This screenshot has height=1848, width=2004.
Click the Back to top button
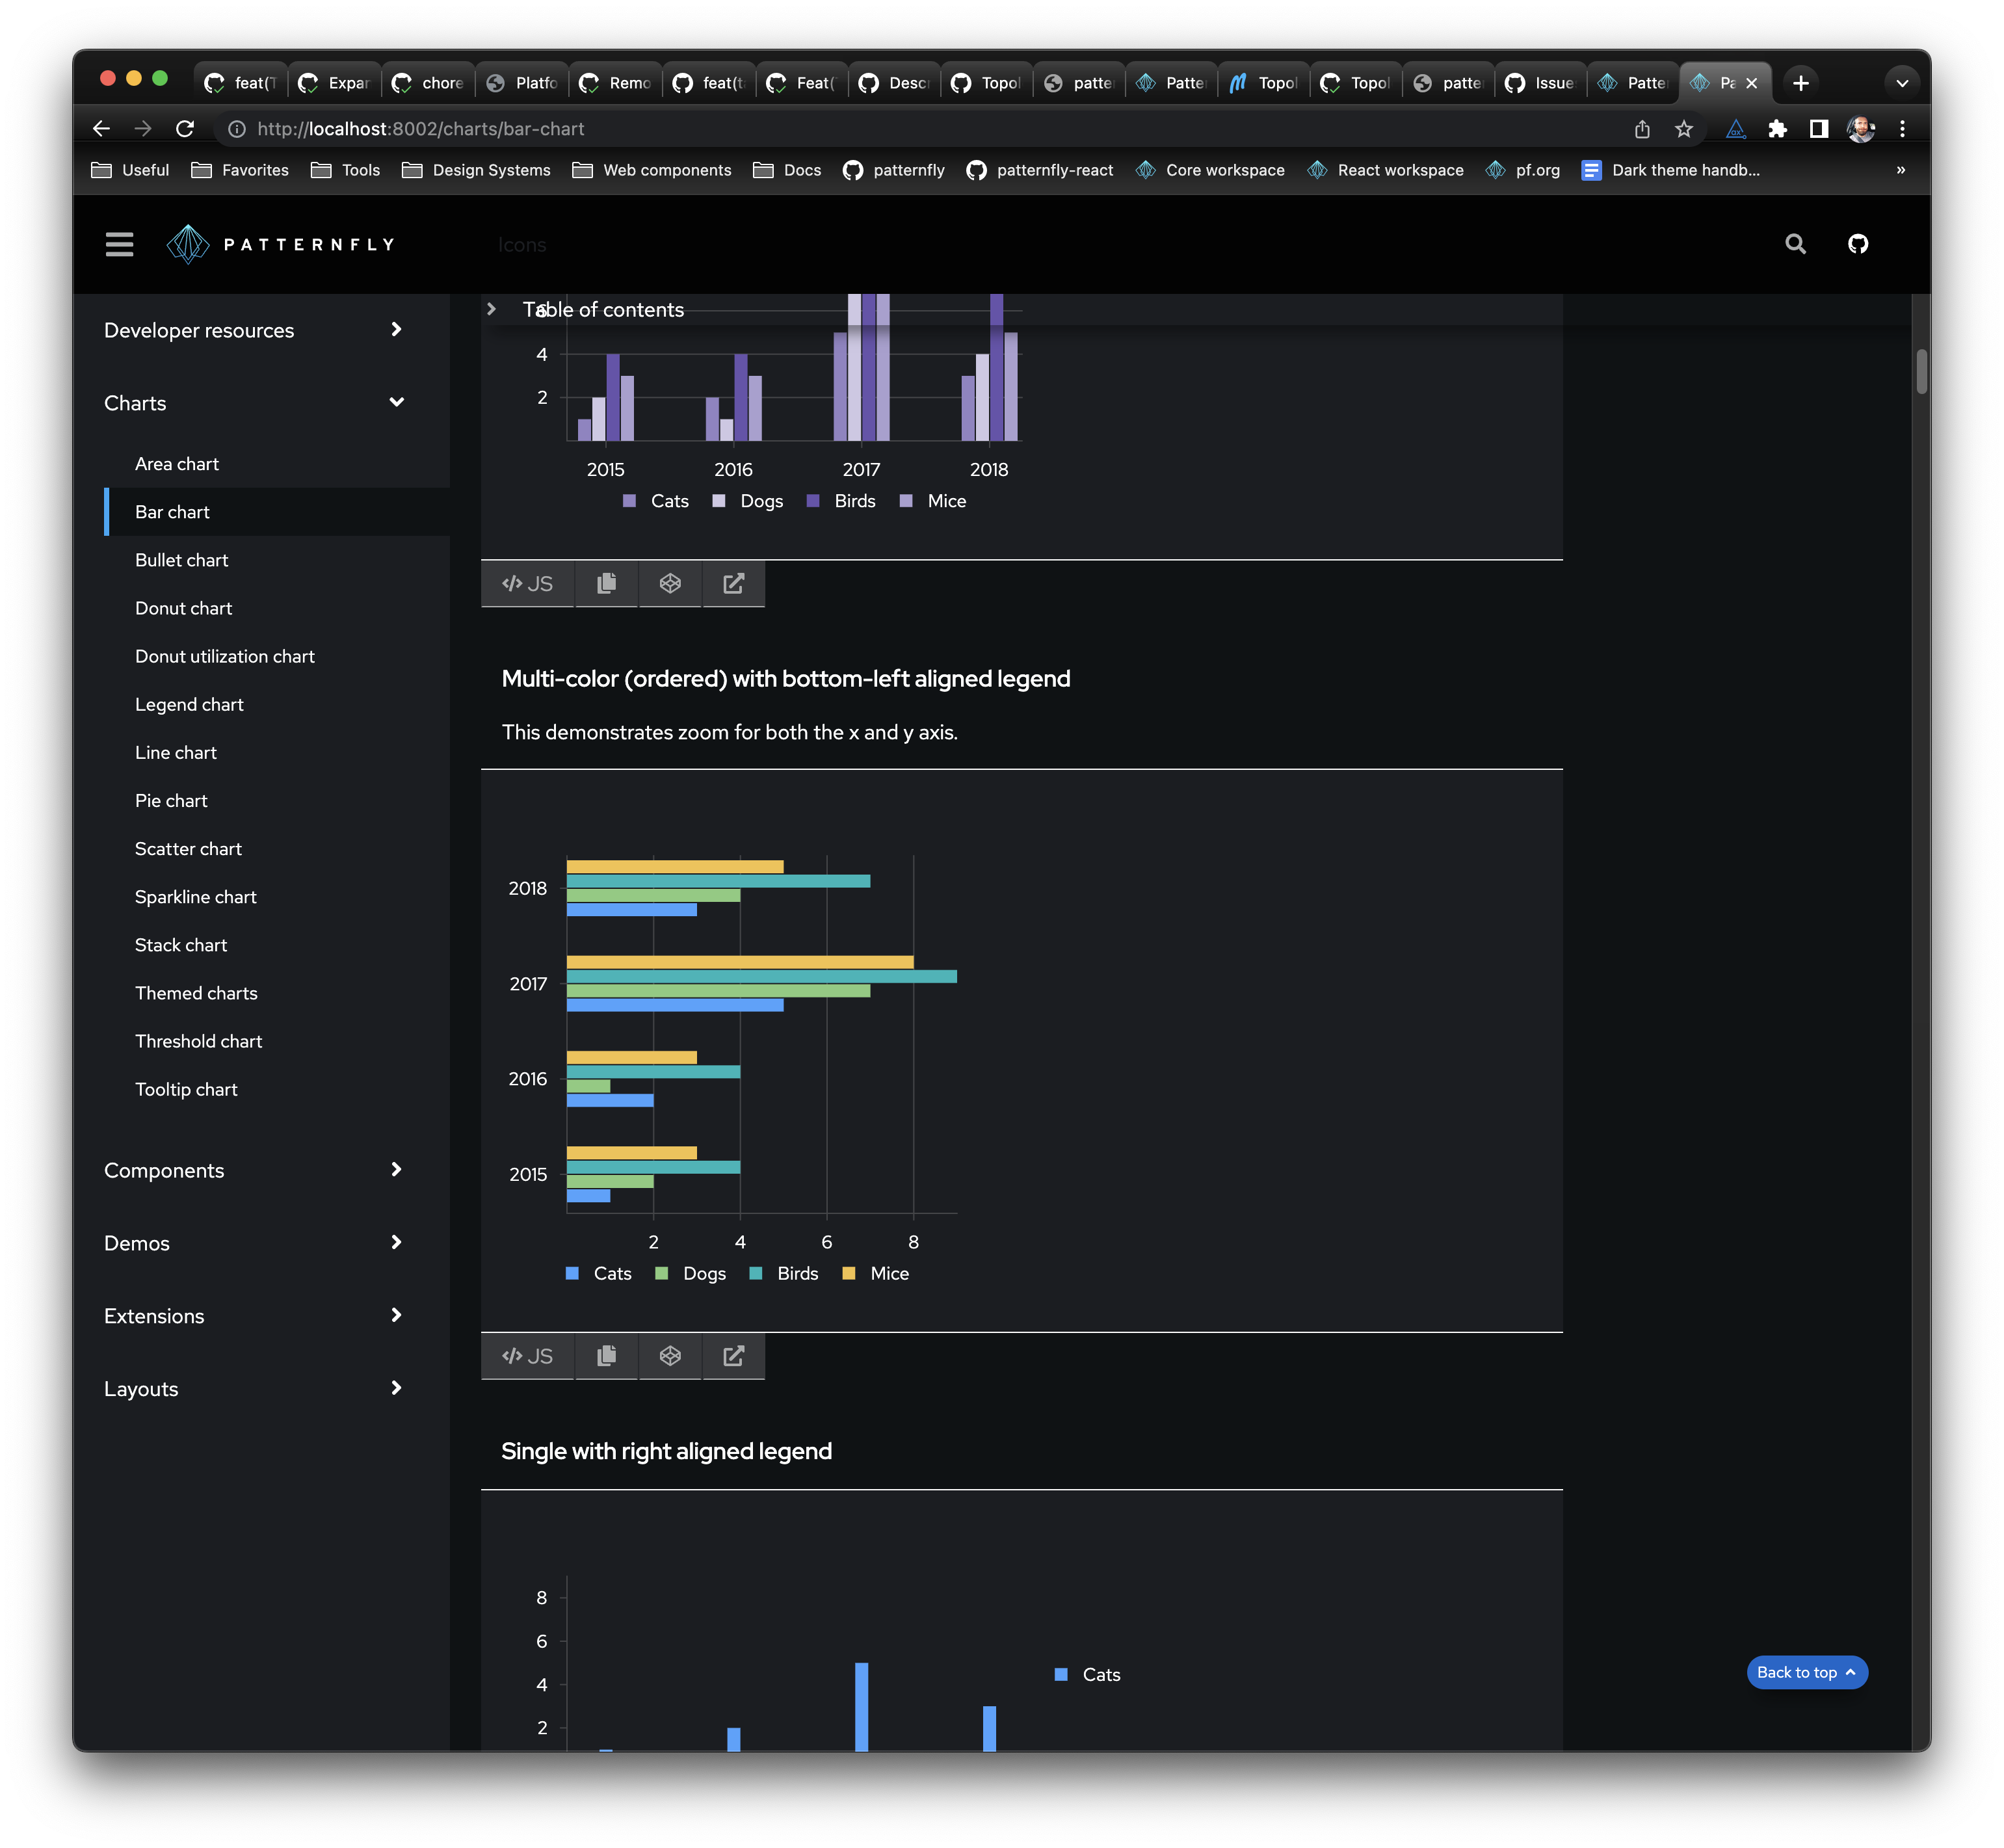(x=1806, y=1672)
